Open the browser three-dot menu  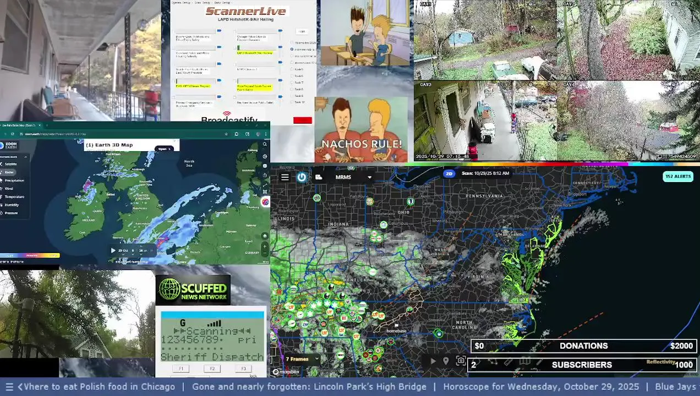pyautogui.click(x=266, y=134)
